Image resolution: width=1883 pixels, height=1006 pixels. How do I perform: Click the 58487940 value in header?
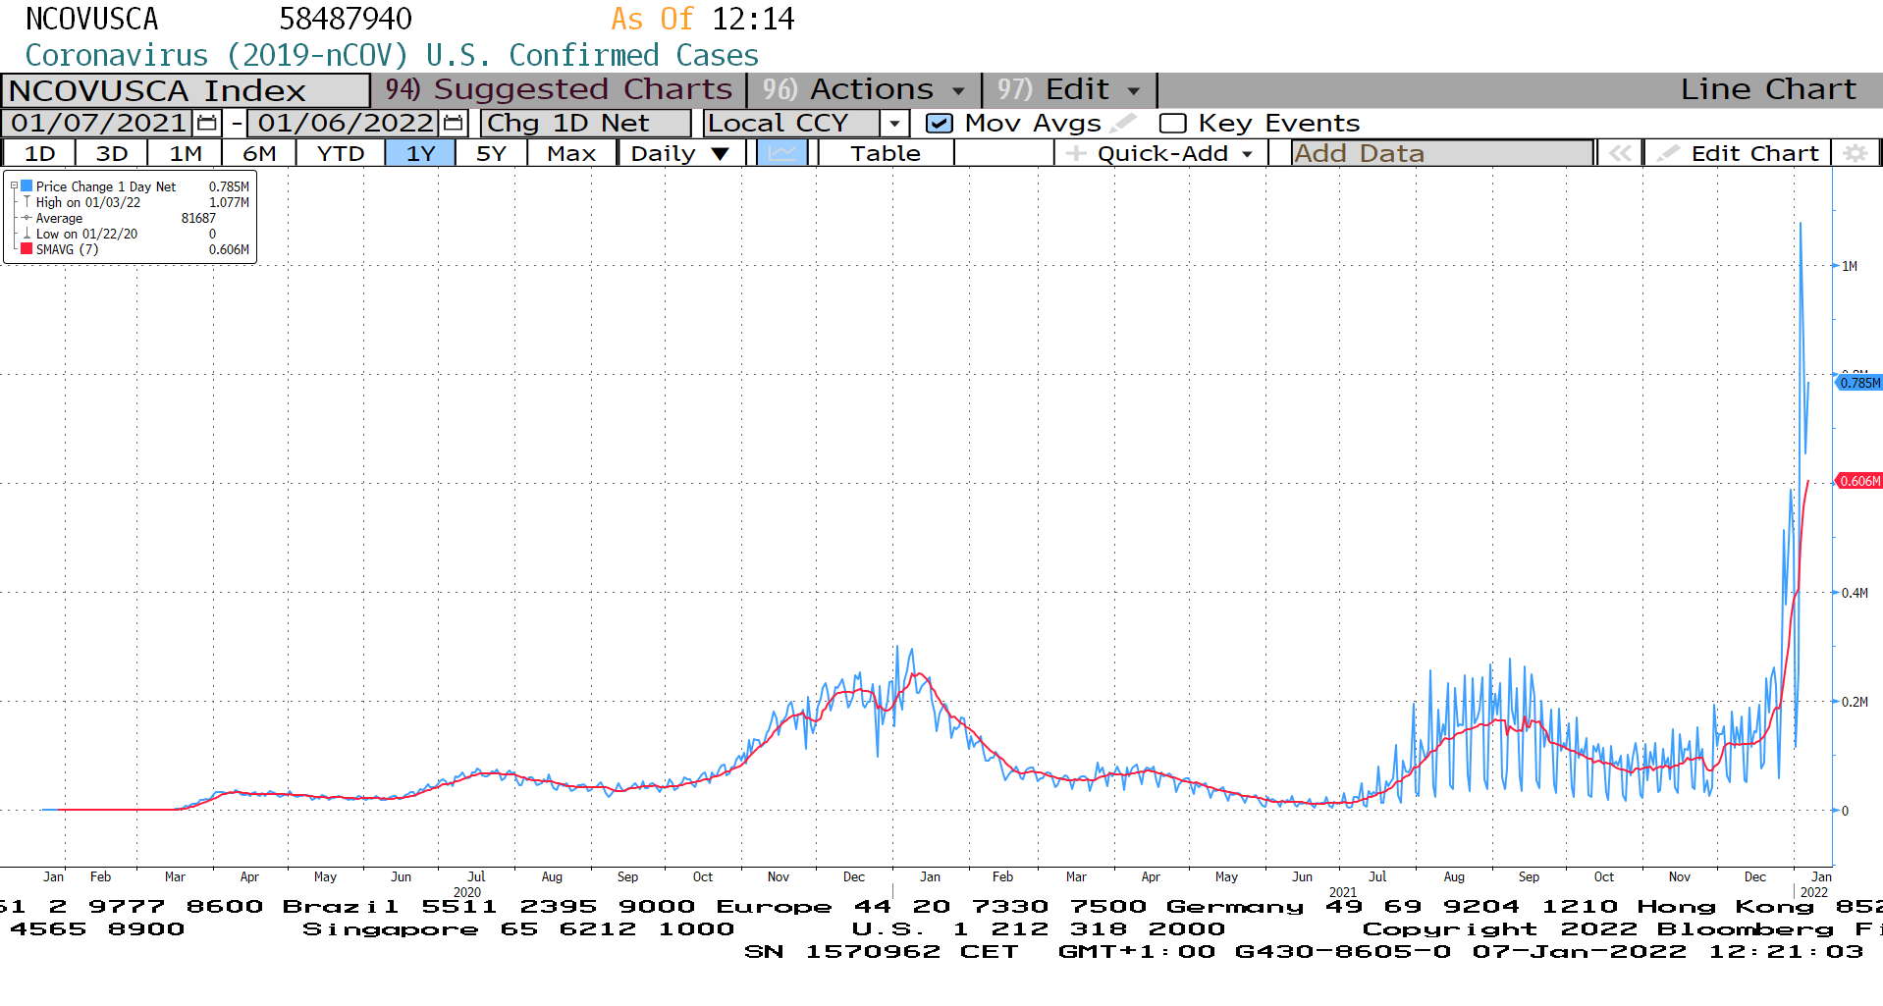[x=346, y=19]
